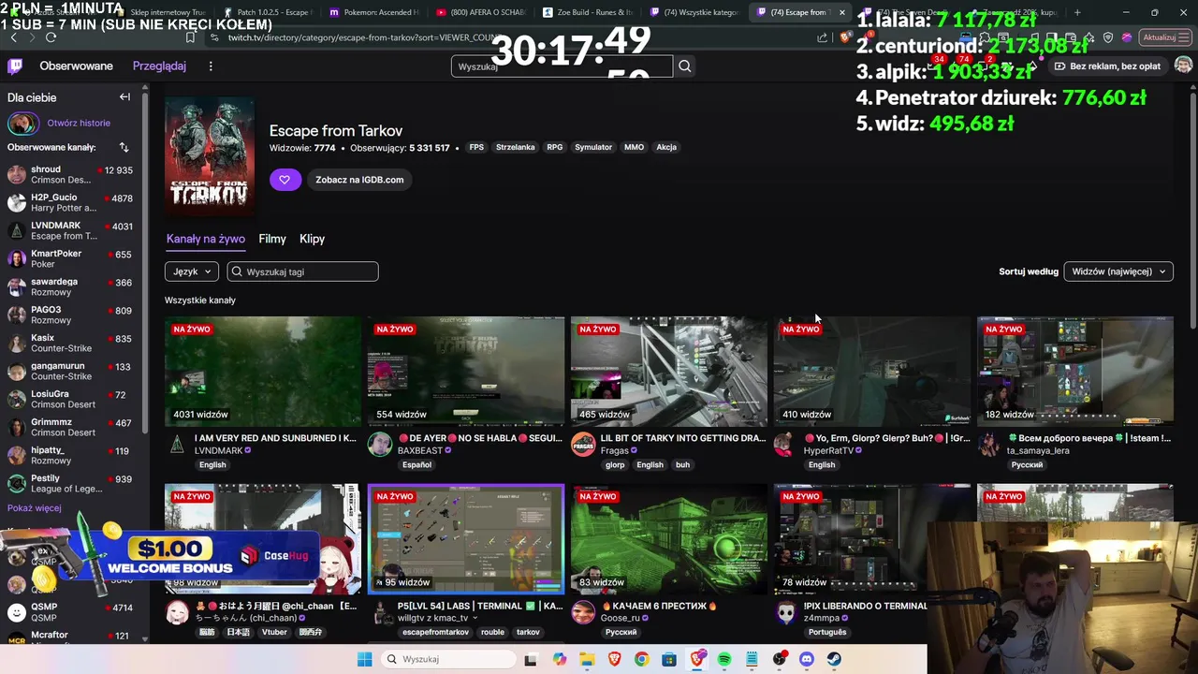
Task: Select the Symulator tag
Action: point(593,147)
